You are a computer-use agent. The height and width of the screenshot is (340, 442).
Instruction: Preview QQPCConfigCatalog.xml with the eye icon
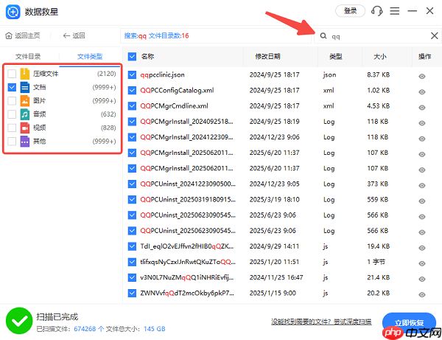tap(421, 92)
